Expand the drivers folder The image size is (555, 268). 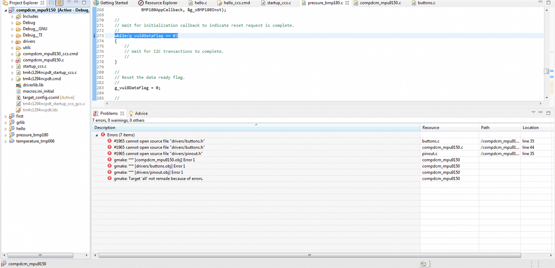pos(12,42)
